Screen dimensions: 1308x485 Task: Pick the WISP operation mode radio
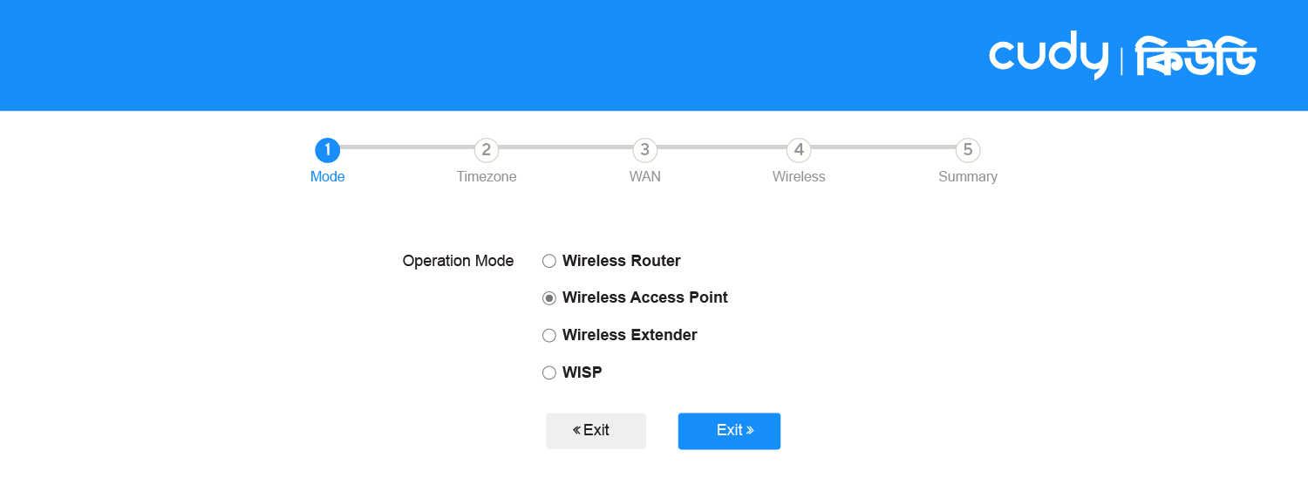[549, 373]
